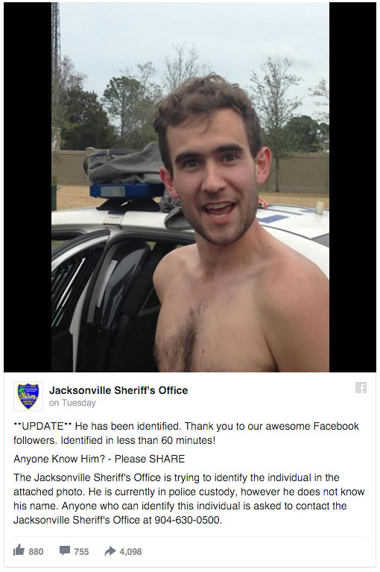View the 4,098 shares count

pyautogui.click(x=130, y=552)
